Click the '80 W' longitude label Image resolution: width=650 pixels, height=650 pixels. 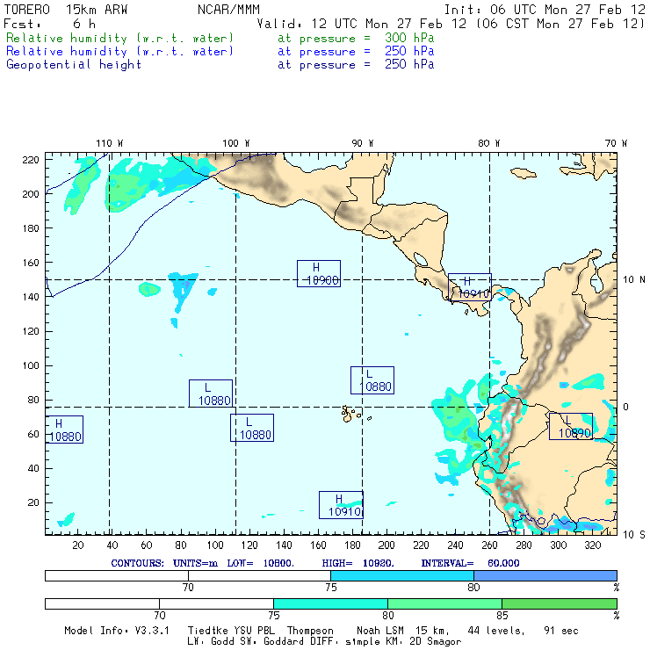point(488,143)
